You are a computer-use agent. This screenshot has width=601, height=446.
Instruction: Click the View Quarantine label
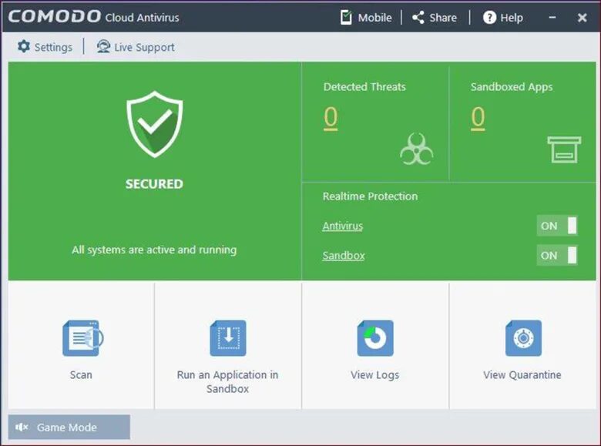(x=522, y=374)
